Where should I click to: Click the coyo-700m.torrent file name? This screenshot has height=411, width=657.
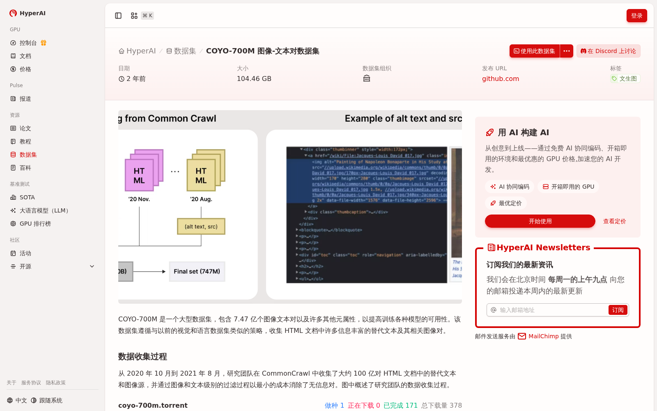point(153,405)
